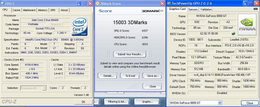Click the NVIDIA logo in GPU-Z

point(246,24)
